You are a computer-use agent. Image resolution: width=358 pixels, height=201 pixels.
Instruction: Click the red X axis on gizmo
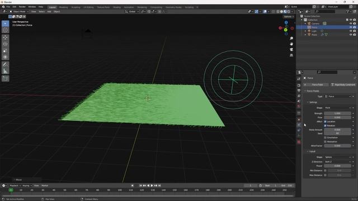point(280,28)
